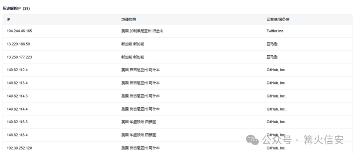
Task: Click 亚马逊 provider for 13.229.188.59
Action: (272, 44)
